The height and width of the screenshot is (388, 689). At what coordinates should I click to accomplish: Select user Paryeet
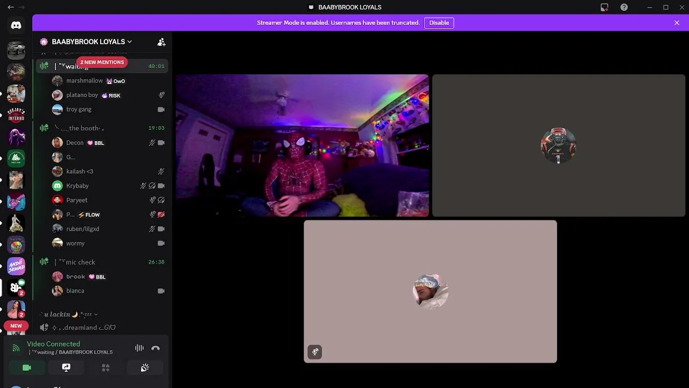coord(109,200)
